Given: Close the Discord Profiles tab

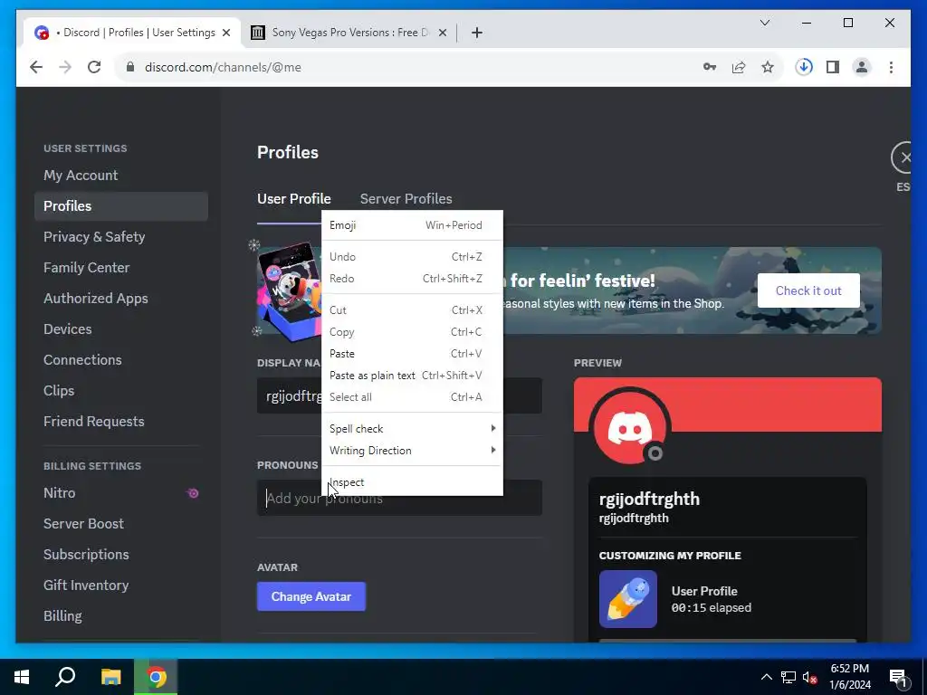Looking at the screenshot, I should [225, 33].
